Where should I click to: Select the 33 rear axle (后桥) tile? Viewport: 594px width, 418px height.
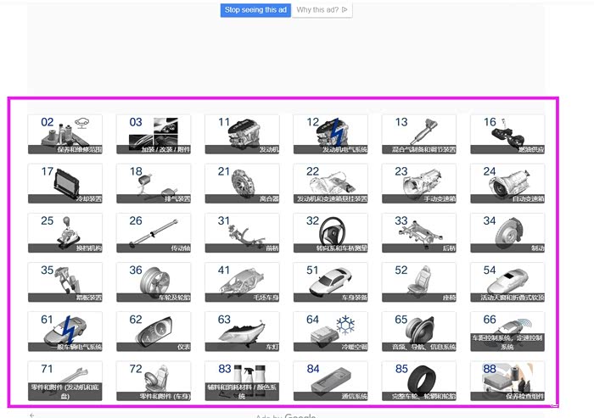click(x=419, y=233)
